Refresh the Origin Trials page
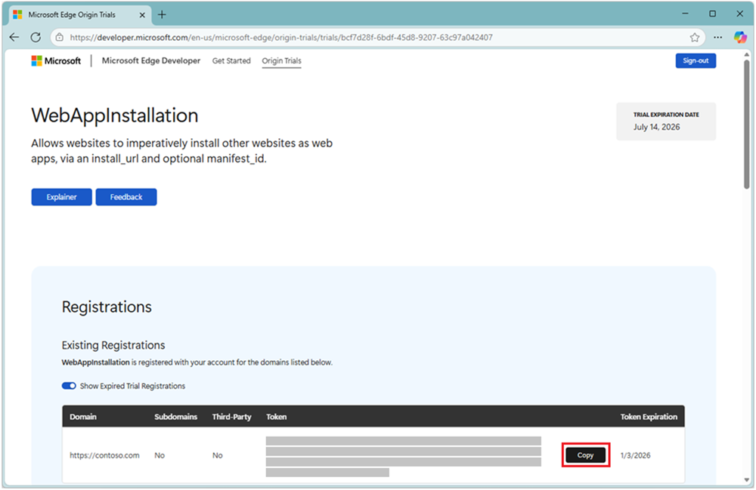 (x=35, y=36)
